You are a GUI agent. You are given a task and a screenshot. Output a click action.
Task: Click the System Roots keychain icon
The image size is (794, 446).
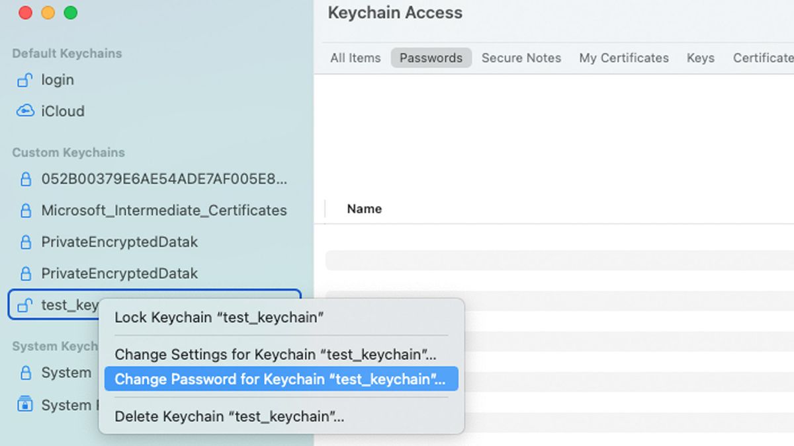[26, 404]
